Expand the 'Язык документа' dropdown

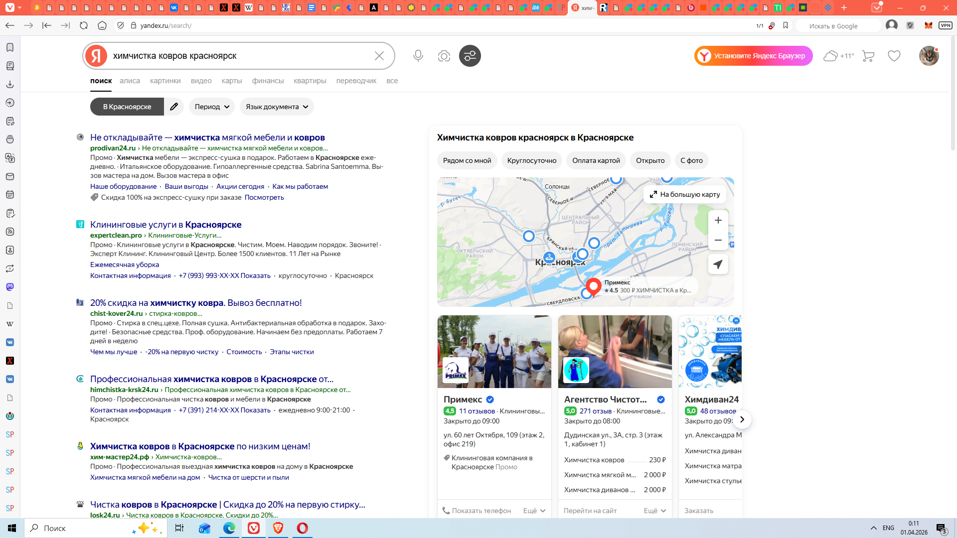click(x=277, y=107)
